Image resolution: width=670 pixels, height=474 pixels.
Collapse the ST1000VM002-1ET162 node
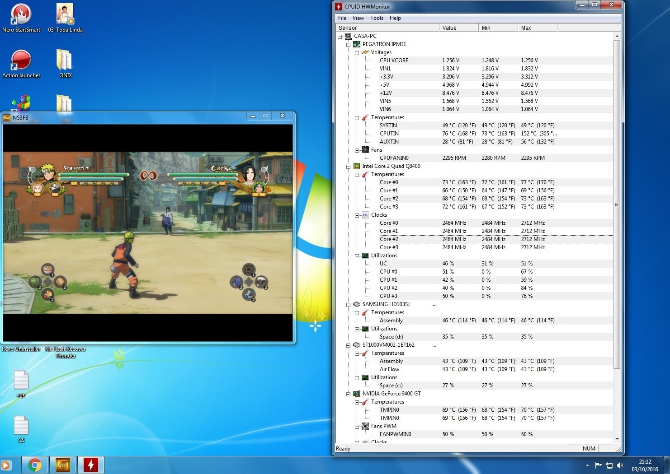coord(348,345)
